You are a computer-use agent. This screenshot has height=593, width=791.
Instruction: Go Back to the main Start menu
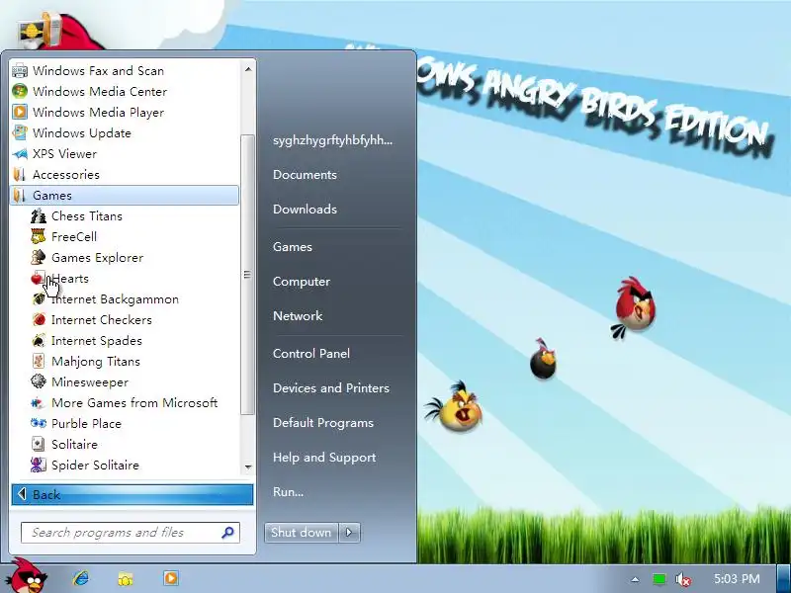pyautogui.click(x=132, y=495)
